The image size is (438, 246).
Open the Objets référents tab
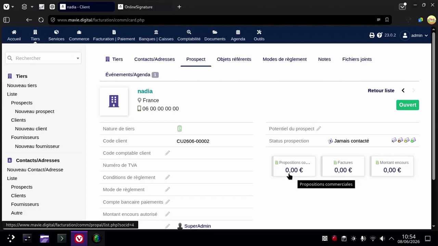pyautogui.click(x=234, y=59)
